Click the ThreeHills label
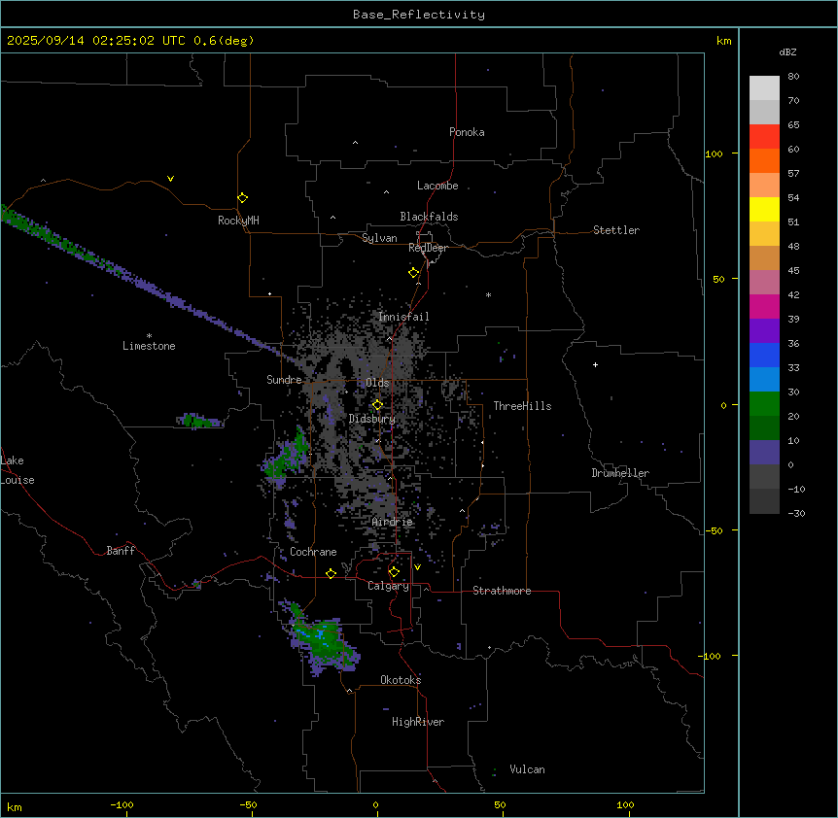 [x=522, y=406]
